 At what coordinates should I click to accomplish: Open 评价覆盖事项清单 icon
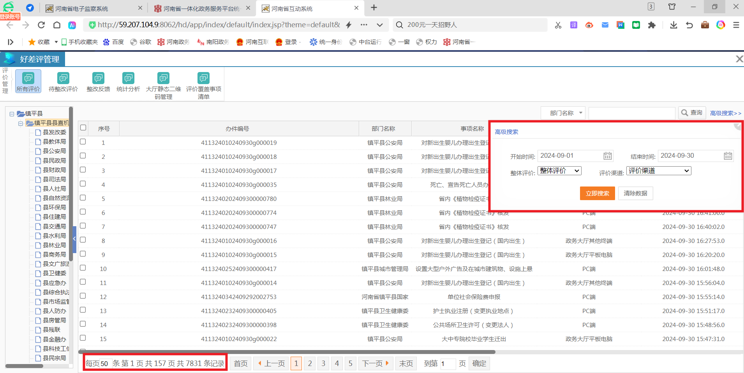click(x=204, y=85)
